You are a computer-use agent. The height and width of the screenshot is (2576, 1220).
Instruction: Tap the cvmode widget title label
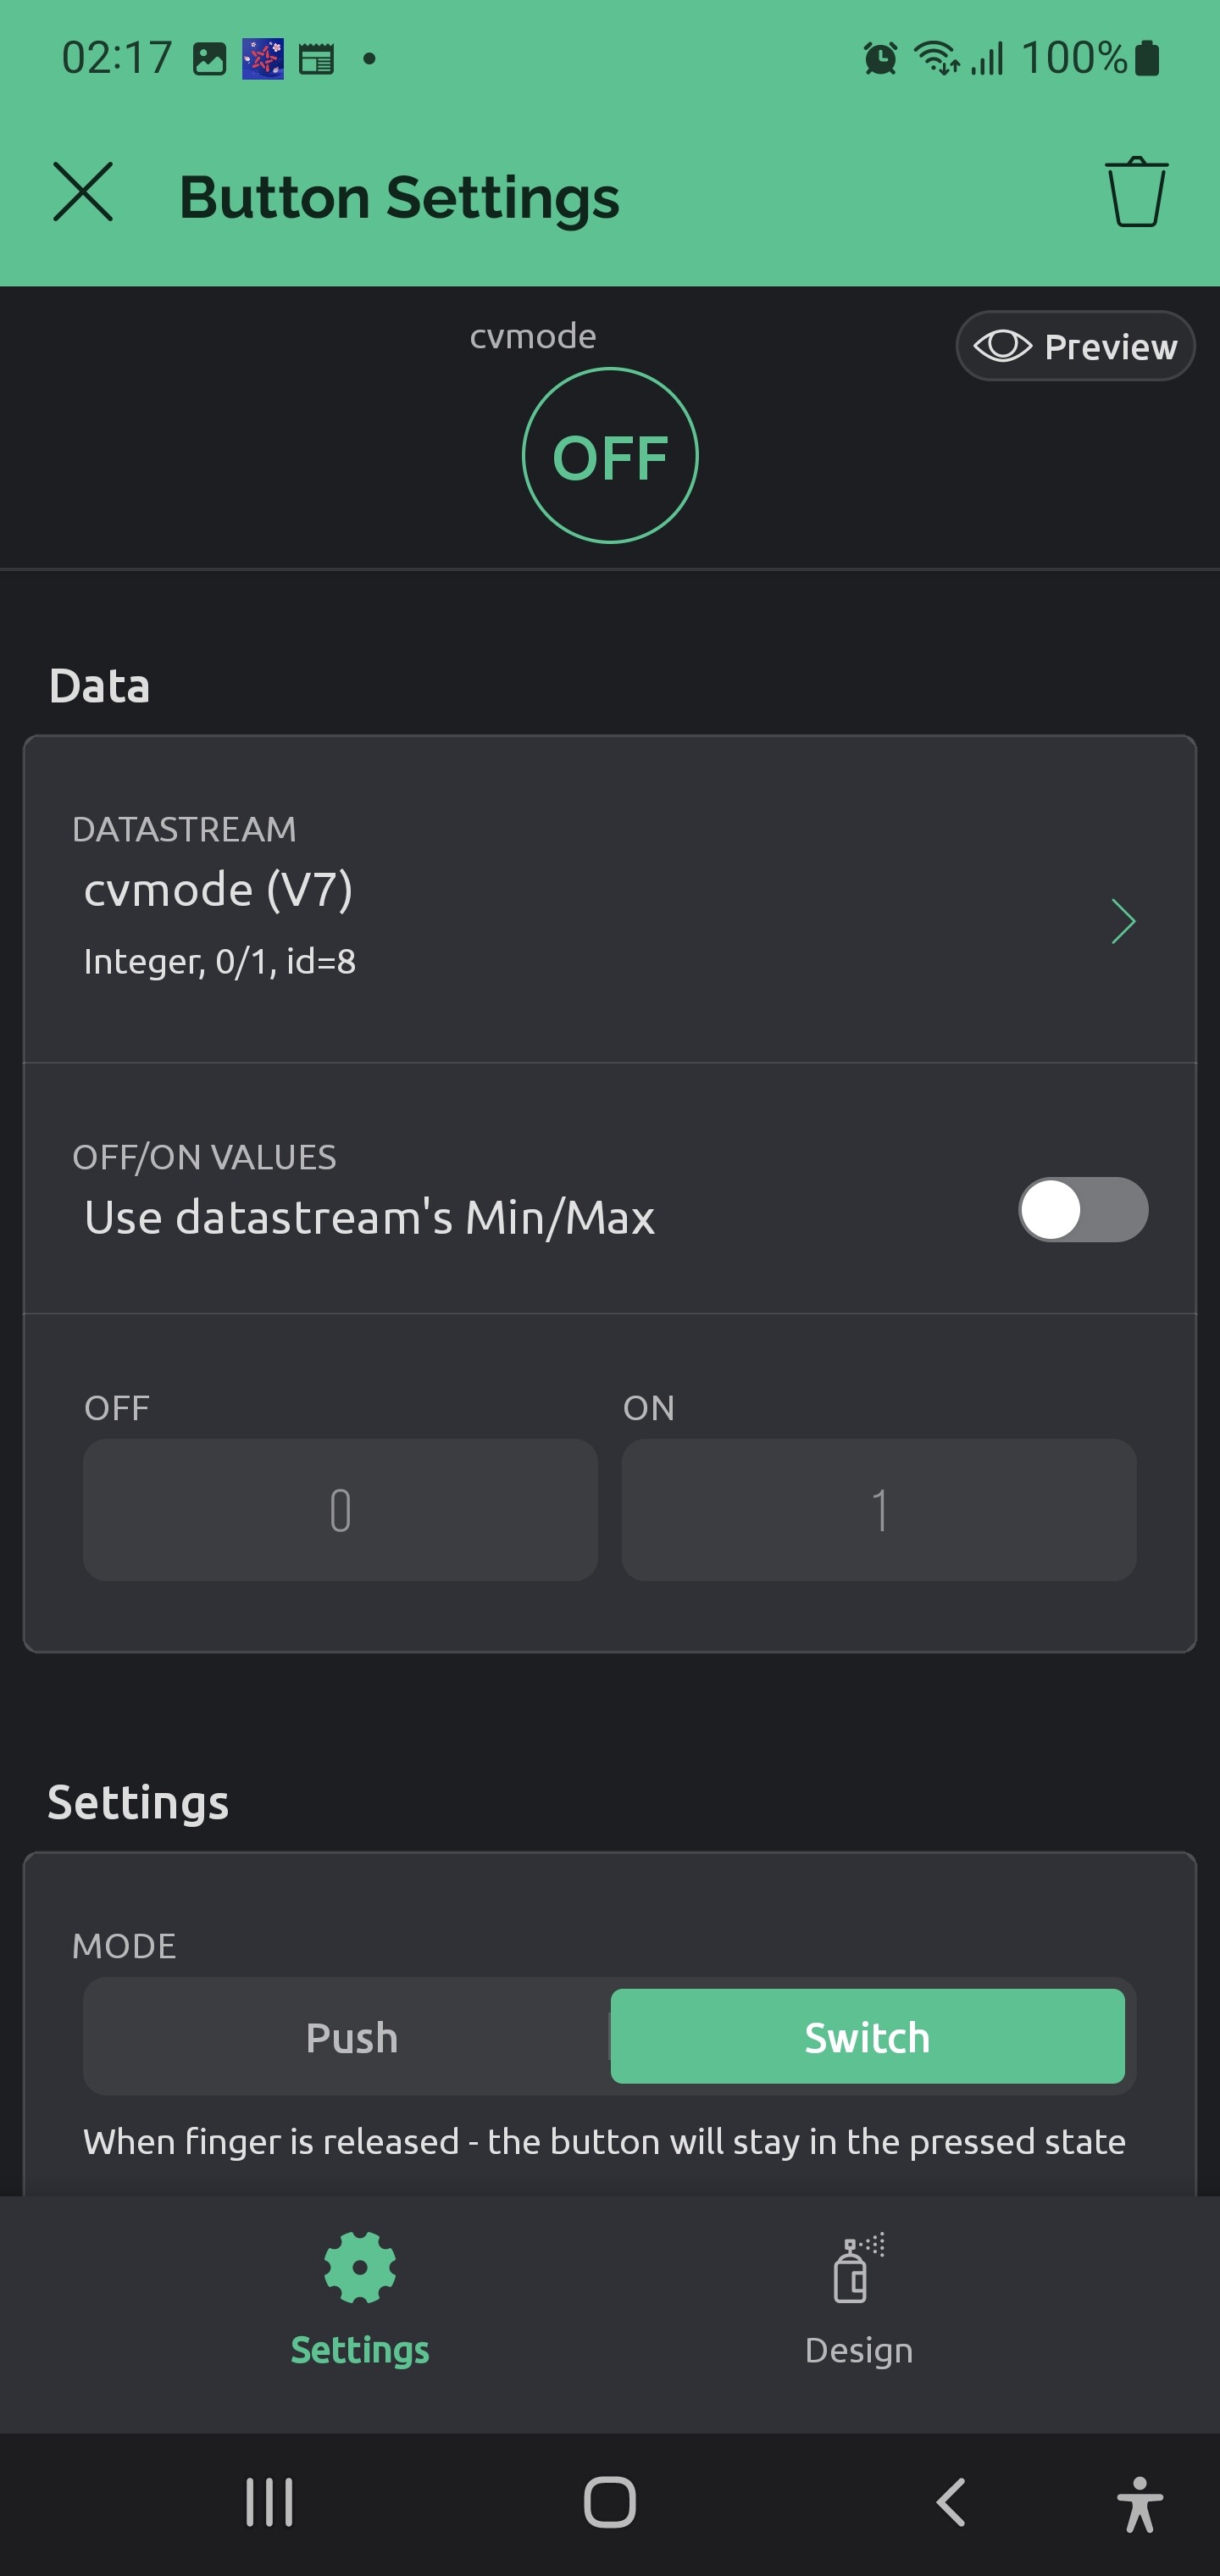point(533,336)
